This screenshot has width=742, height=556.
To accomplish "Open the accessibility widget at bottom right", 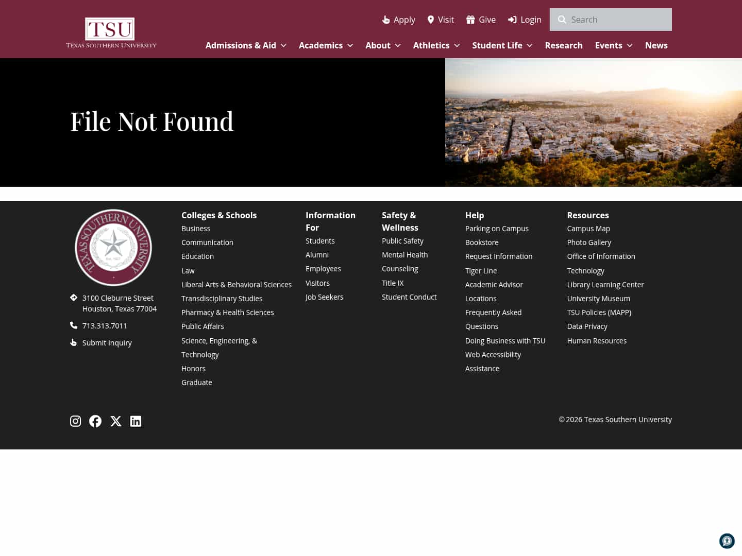I will (x=727, y=541).
